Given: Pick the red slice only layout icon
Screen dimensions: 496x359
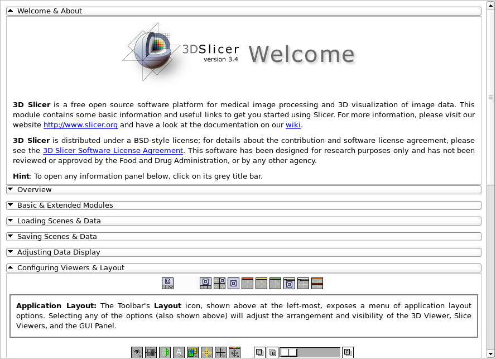Looking at the screenshot, I should click(248, 283).
